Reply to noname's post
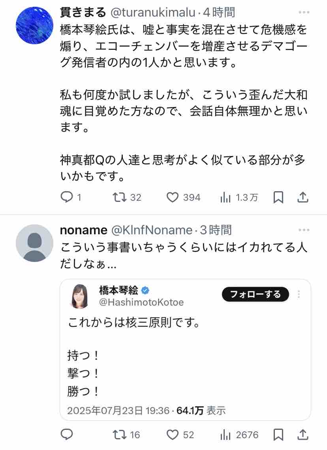Viewport: 327px width, 450px height. (66, 435)
